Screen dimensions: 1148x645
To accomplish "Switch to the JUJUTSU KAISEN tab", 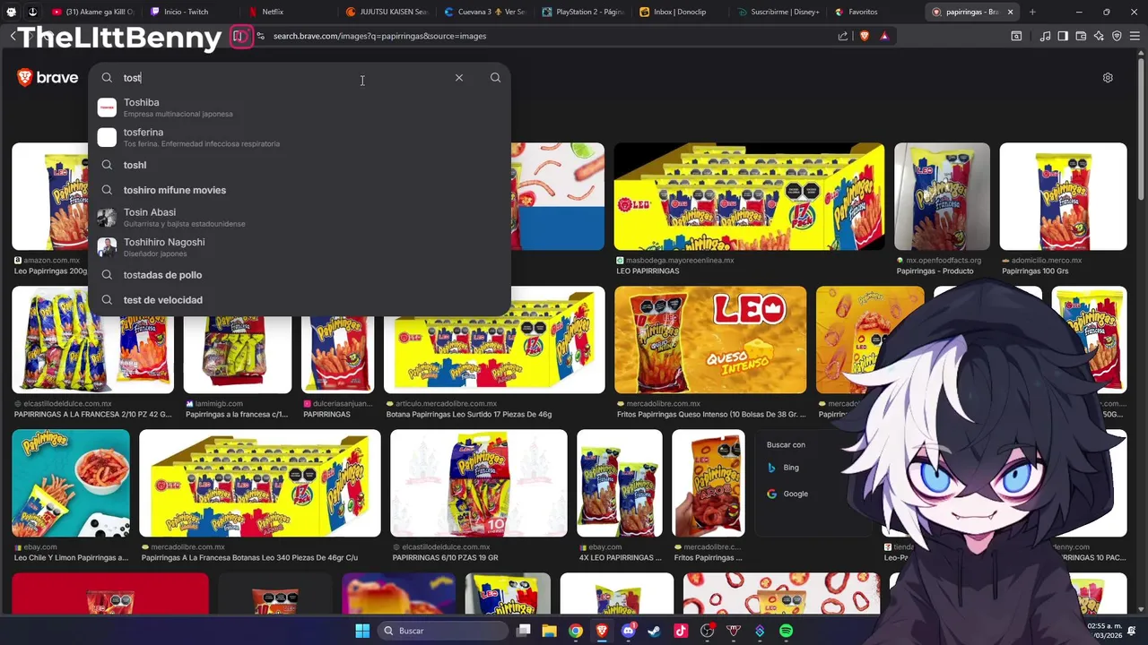I will tap(386, 12).
